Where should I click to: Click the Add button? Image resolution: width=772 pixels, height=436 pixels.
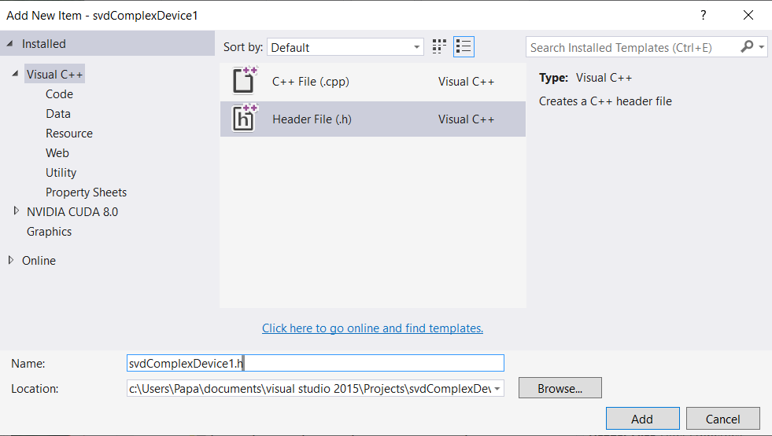641,419
